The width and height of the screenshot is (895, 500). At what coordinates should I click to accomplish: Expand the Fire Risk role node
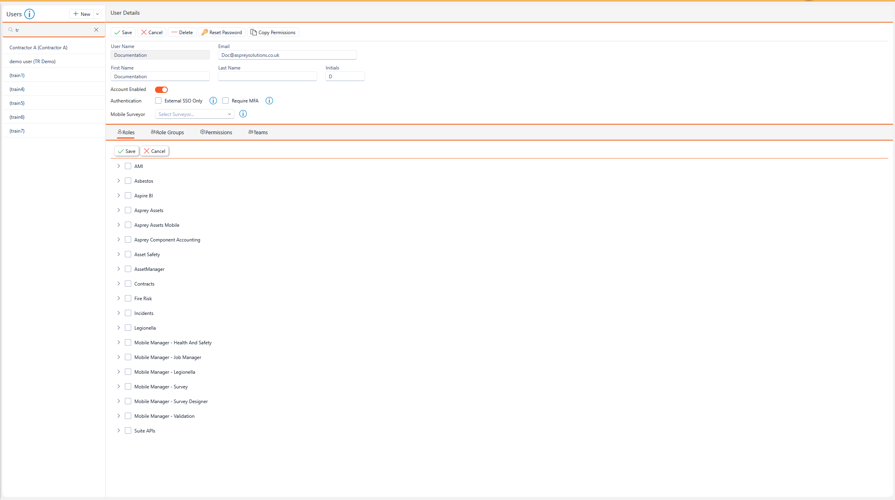coord(118,299)
